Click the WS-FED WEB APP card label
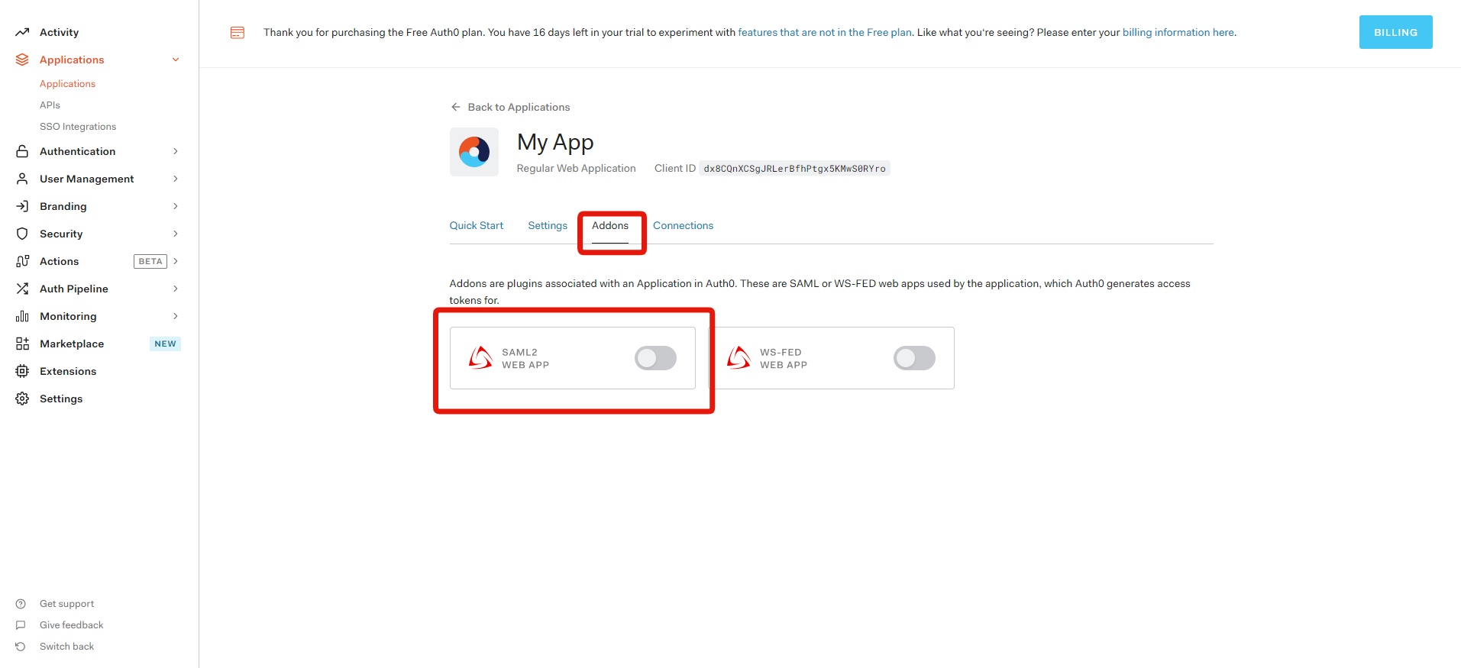This screenshot has width=1461, height=668. tap(784, 358)
